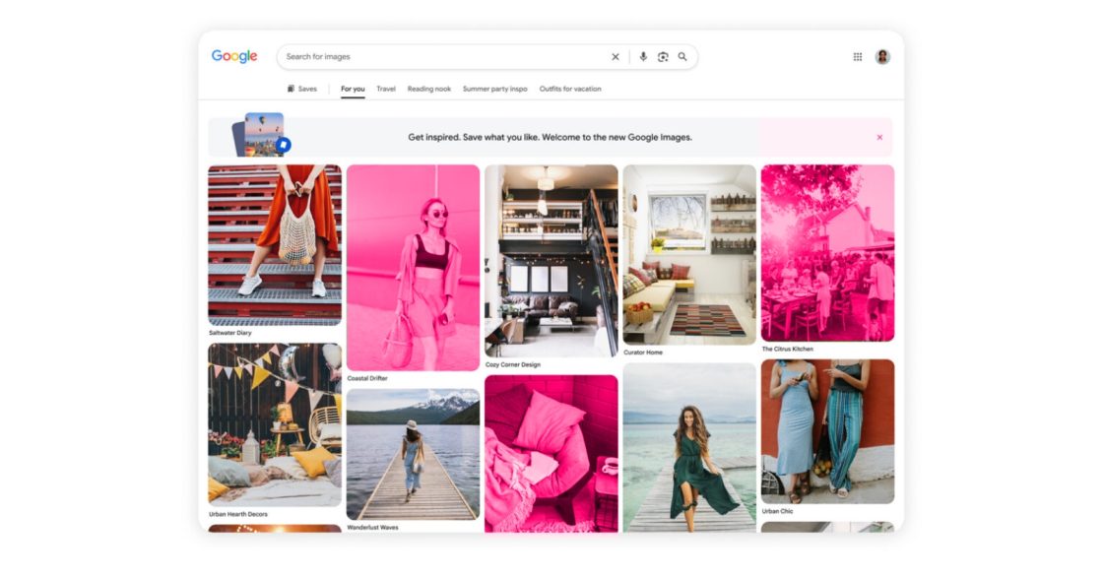Open the Urban Hearth Decors party image
This screenshot has width=1103, height=579.
coord(275,425)
